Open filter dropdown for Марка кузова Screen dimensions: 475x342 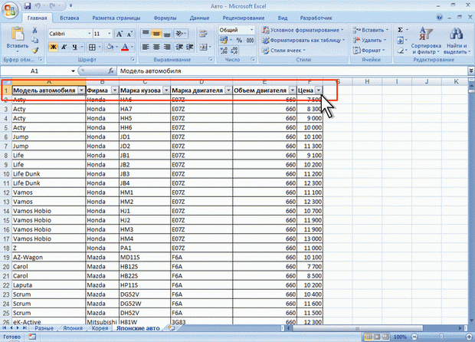[166, 90]
